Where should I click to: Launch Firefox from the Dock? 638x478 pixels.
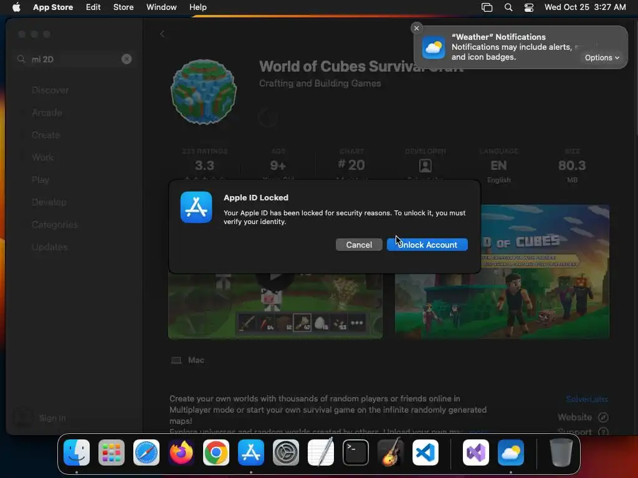coord(181,452)
